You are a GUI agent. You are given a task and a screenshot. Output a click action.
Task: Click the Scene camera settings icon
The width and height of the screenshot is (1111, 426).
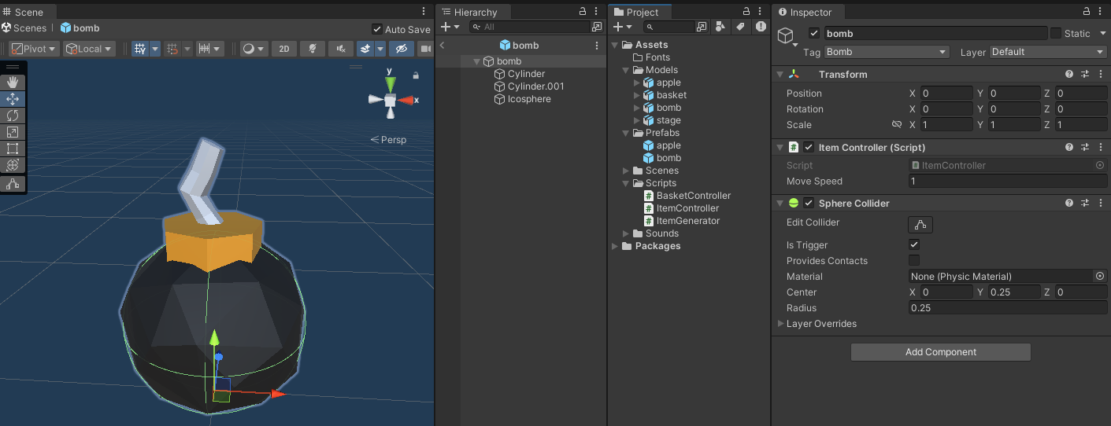[x=425, y=49]
